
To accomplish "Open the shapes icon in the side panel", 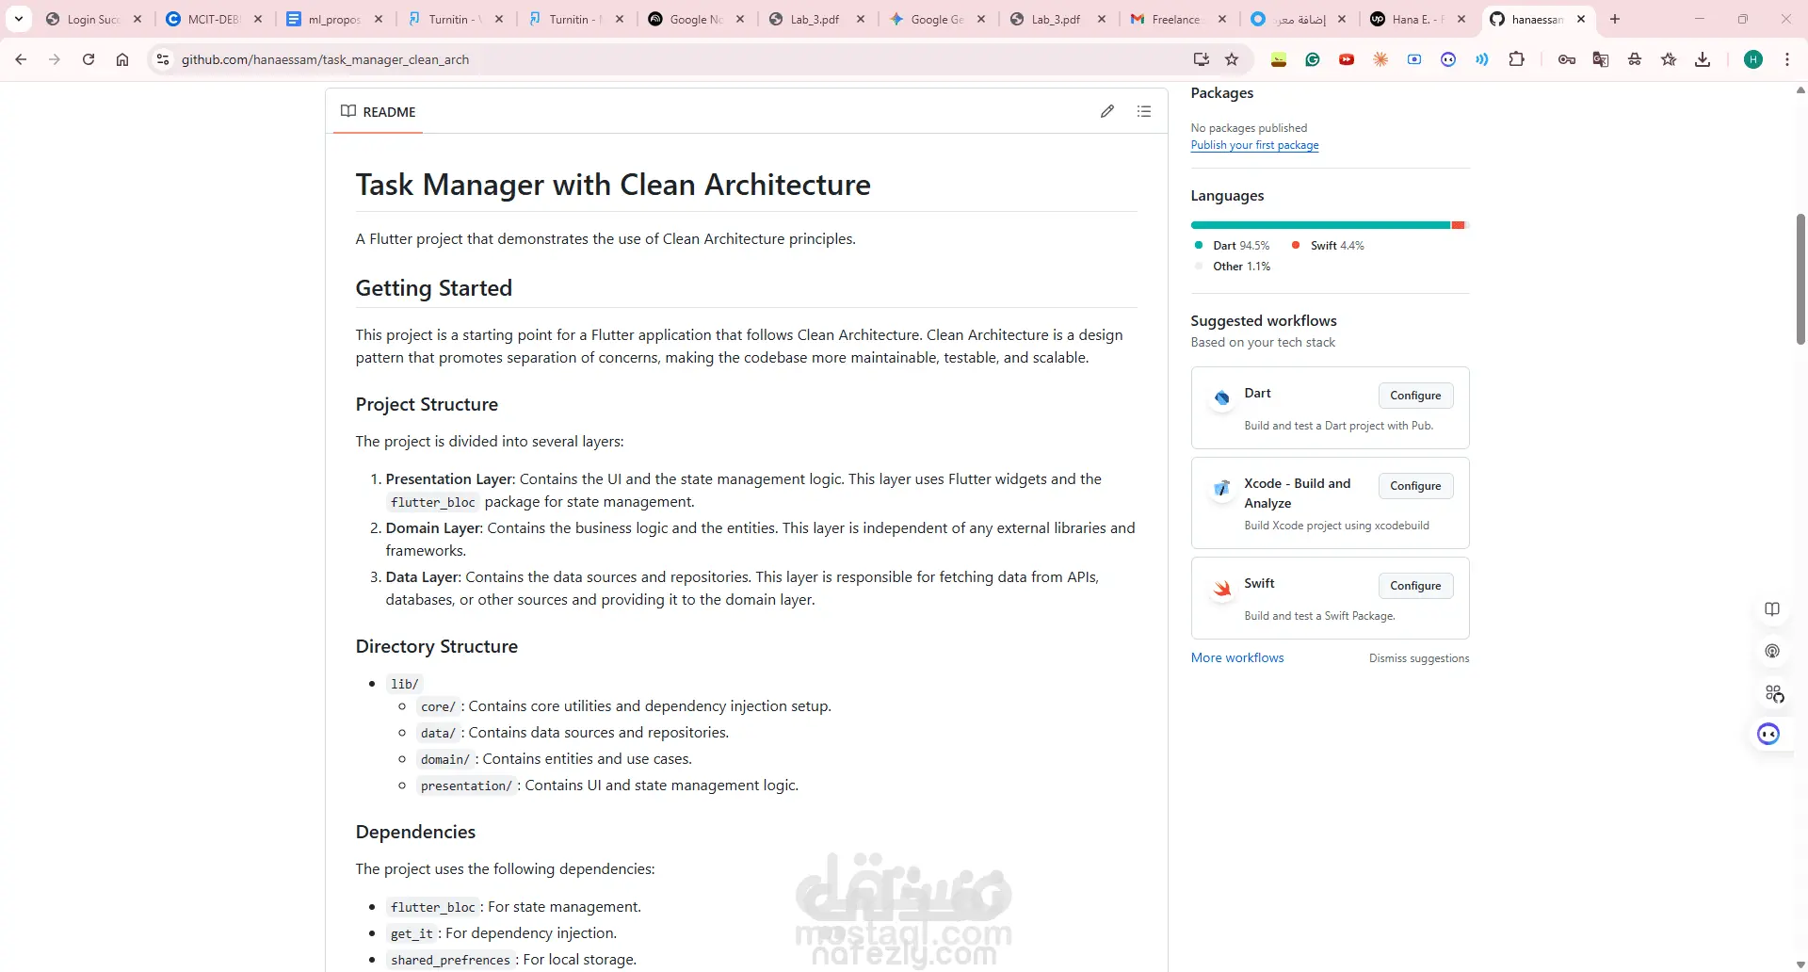I will [x=1774, y=694].
